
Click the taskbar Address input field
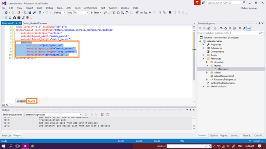tap(187, 146)
